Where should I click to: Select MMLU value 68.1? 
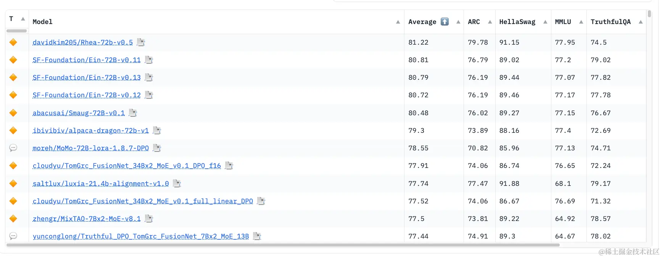tap(563, 184)
